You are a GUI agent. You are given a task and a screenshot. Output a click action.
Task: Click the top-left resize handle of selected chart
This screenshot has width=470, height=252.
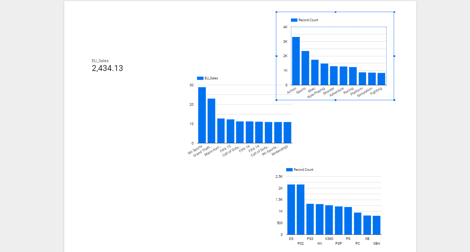tap(277, 12)
